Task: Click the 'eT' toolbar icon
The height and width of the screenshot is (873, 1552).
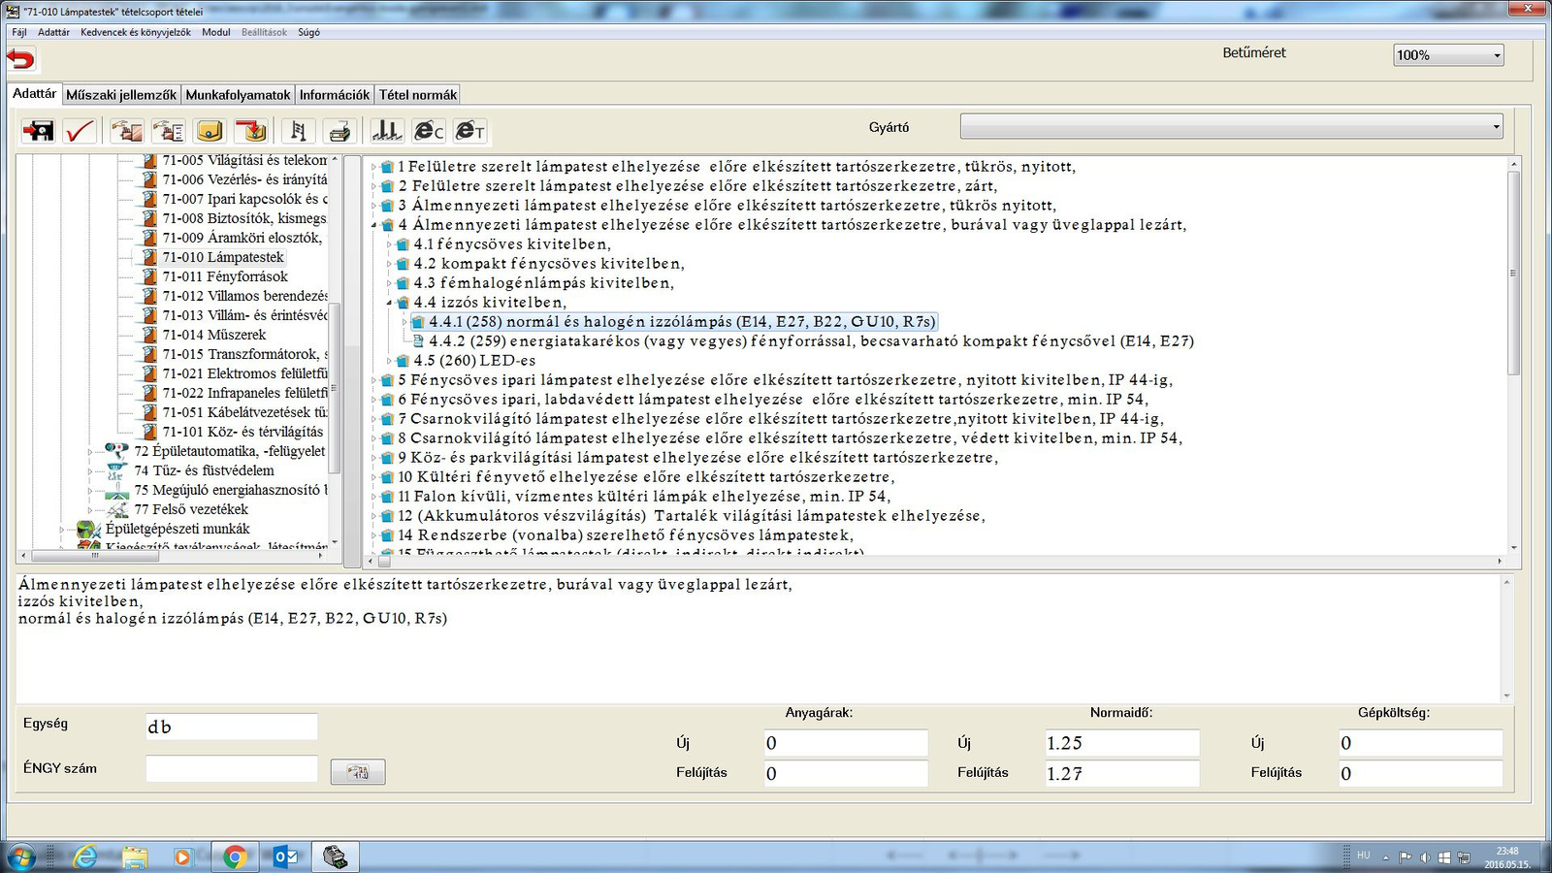Action: click(x=469, y=130)
